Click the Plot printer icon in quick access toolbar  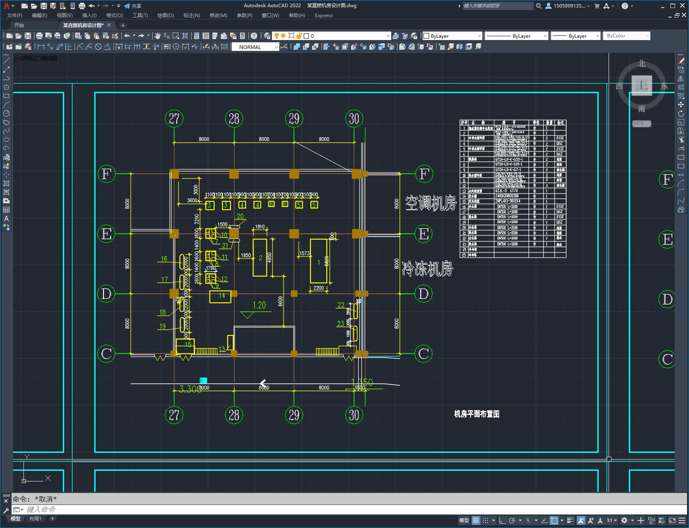coord(82,6)
